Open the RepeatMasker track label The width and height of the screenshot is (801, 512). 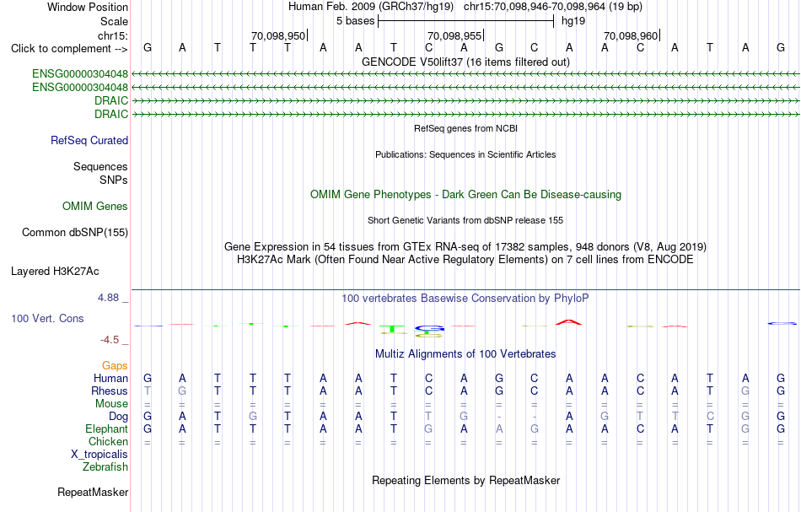pyautogui.click(x=93, y=492)
